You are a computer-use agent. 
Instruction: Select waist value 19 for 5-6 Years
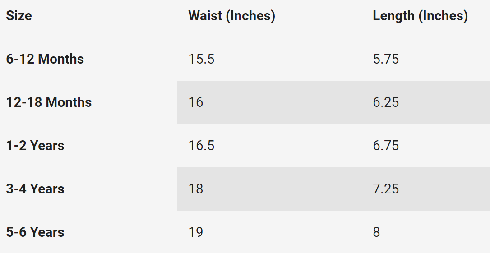pyautogui.click(x=196, y=232)
